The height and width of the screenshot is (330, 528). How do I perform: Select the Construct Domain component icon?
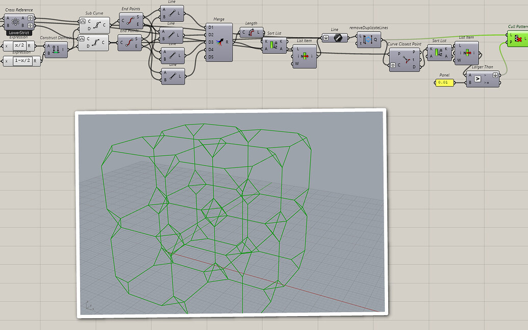click(57, 49)
